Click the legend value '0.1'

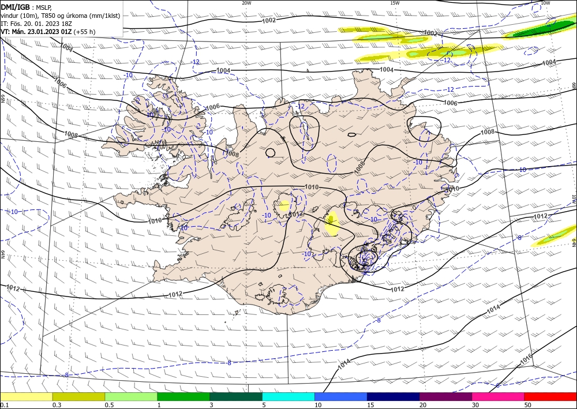(3, 405)
